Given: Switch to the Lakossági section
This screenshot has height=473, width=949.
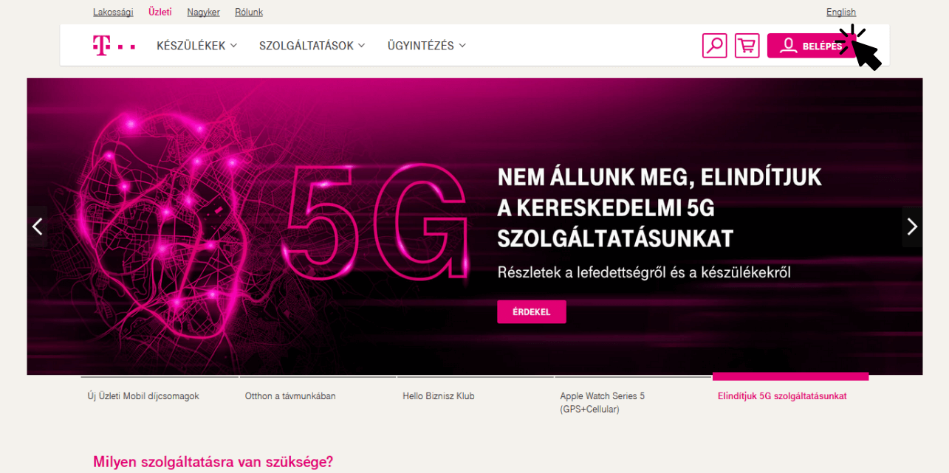Looking at the screenshot, I should click(x=113, y=12).
